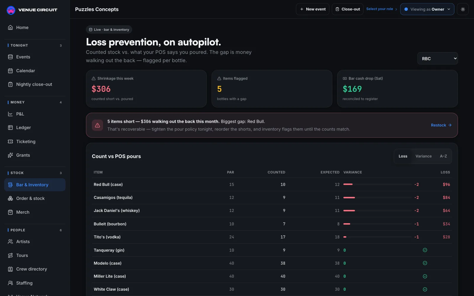Click the Live · bar & inventory badge
The height and width of the screenshot is (296, 474).
pyautogui.click(x=109, y=30)
